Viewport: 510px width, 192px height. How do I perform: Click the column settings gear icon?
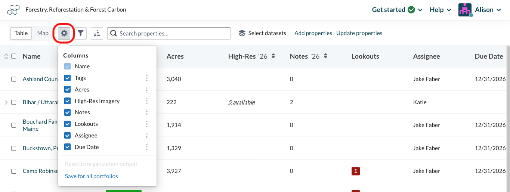pos(64,33)
